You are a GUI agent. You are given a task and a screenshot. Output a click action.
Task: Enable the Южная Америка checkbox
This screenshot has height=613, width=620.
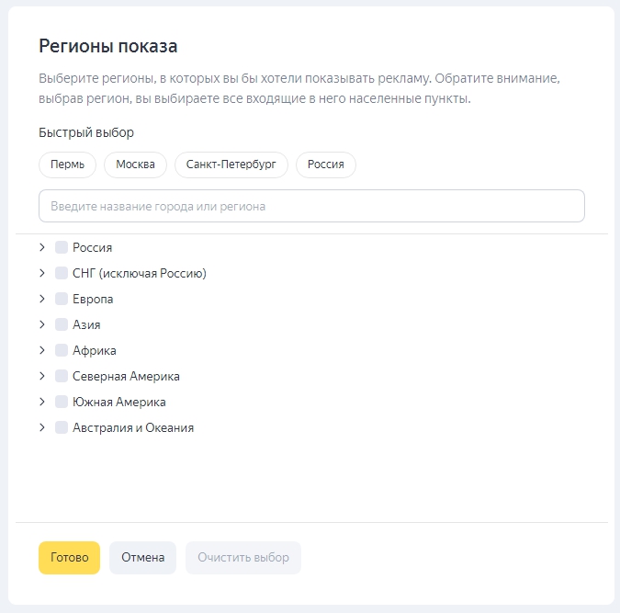62,402
